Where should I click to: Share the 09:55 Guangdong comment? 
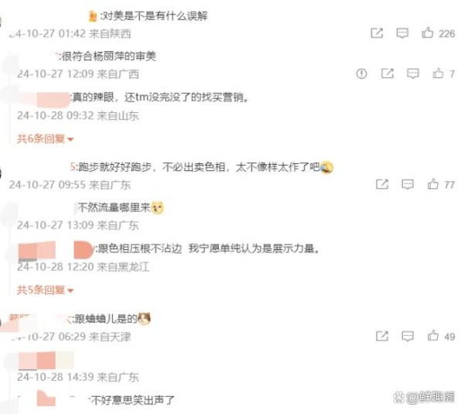tap(382, 184)
